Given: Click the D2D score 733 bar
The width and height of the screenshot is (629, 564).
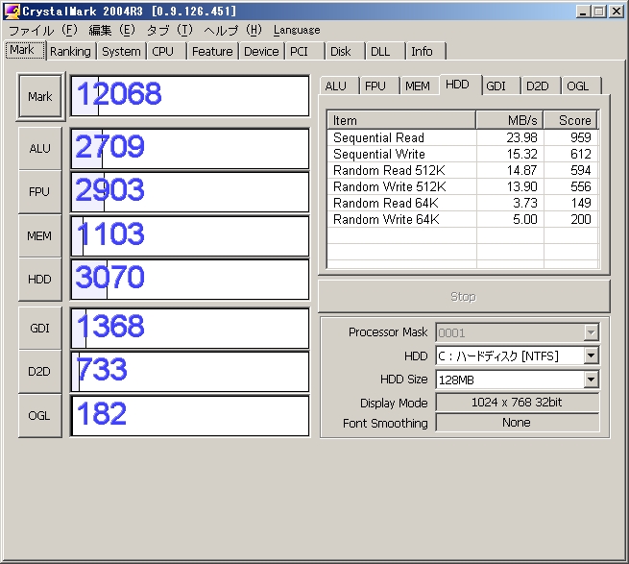Looking at the screenshot, I should coord(190,372).
